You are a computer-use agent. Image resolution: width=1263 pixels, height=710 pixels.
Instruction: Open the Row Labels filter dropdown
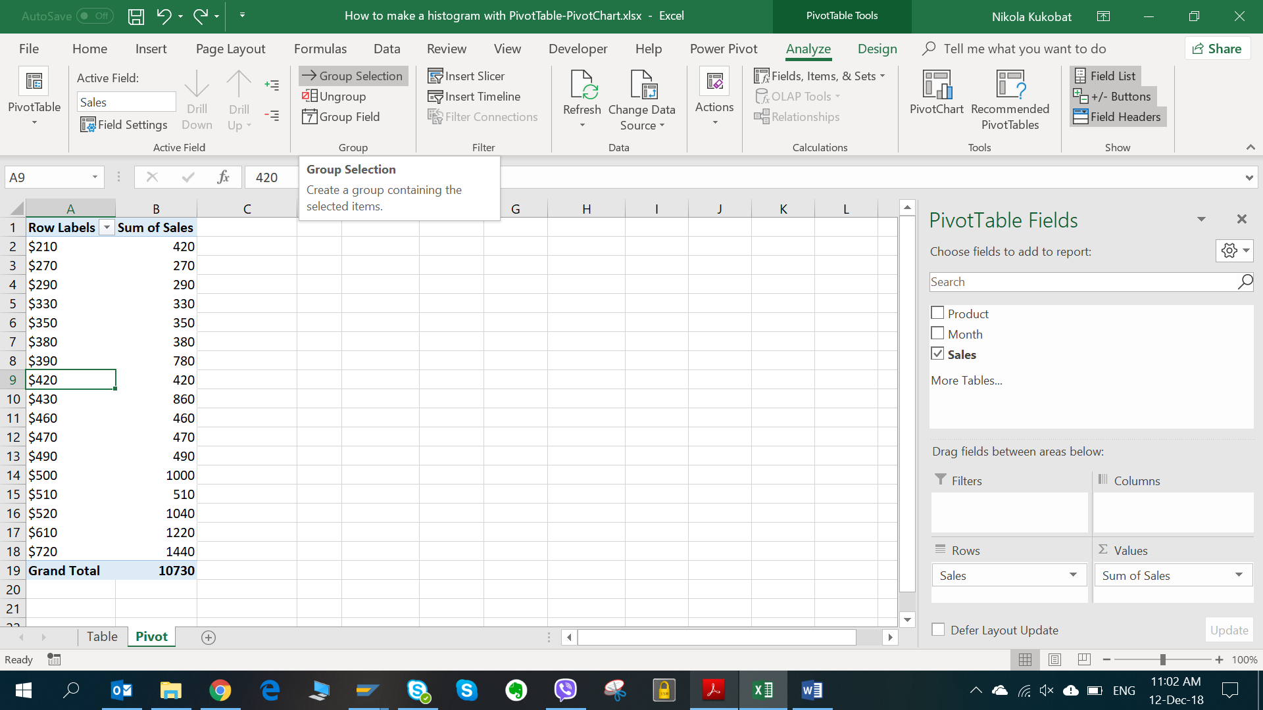tap(106, 227)
